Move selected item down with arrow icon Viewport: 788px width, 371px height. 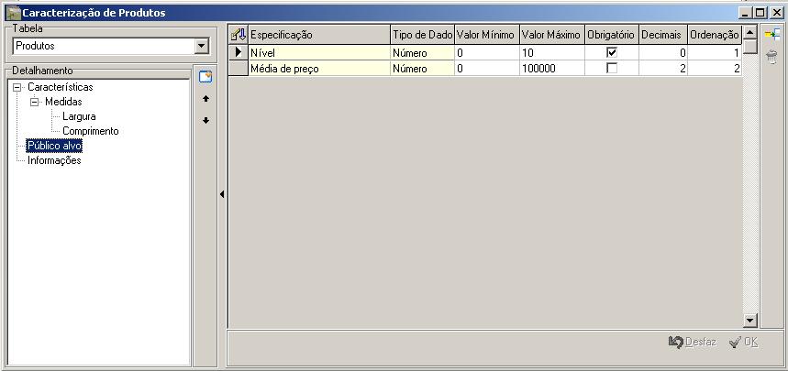[205, 120]
